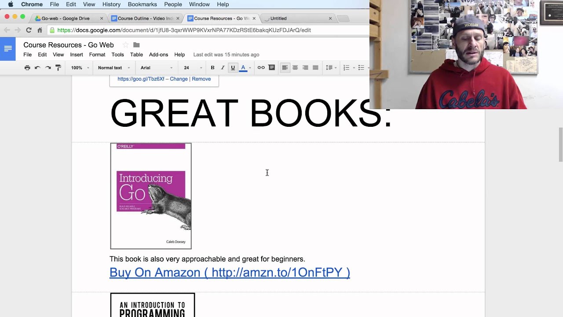Click the Chrome home icon

(40, 30)
